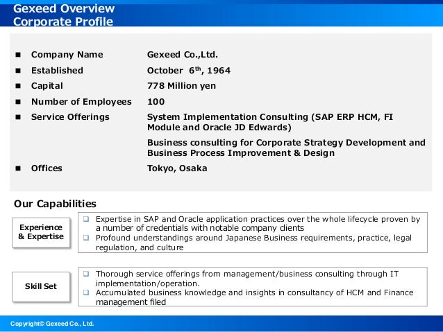
Task: Click the checkbox bullet before 'Expertise in SAP'
Action: (86, 219)
